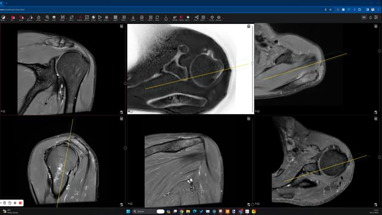382x215 pixels.
Task: Open the sliders settings icon at top right
Action: (377, 17)
